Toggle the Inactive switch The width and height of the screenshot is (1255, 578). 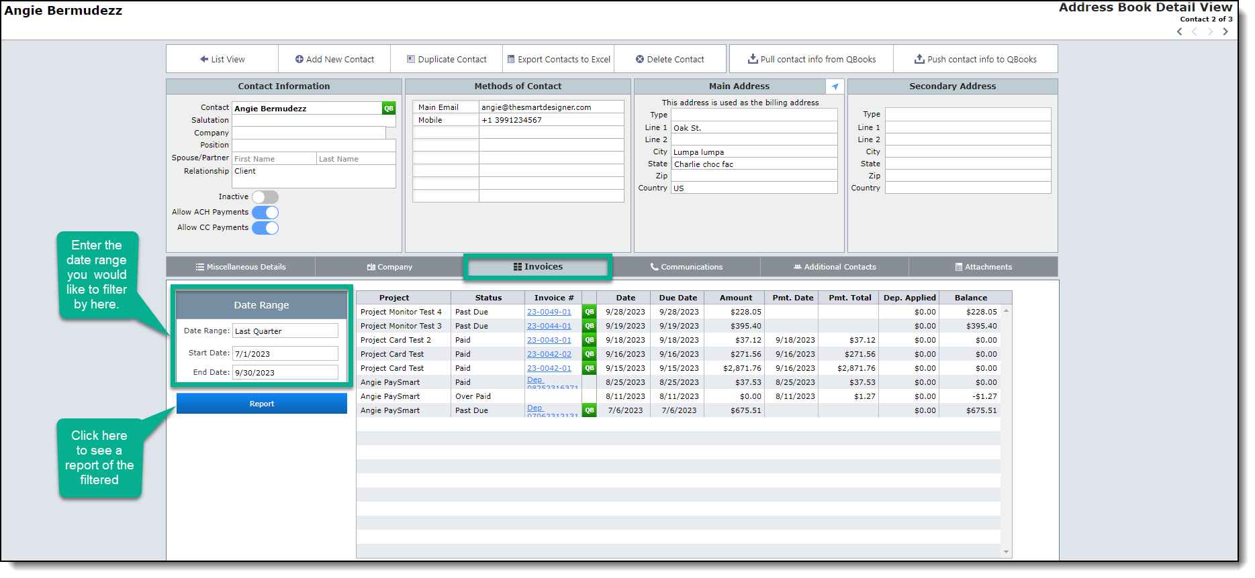click(265, 197)
